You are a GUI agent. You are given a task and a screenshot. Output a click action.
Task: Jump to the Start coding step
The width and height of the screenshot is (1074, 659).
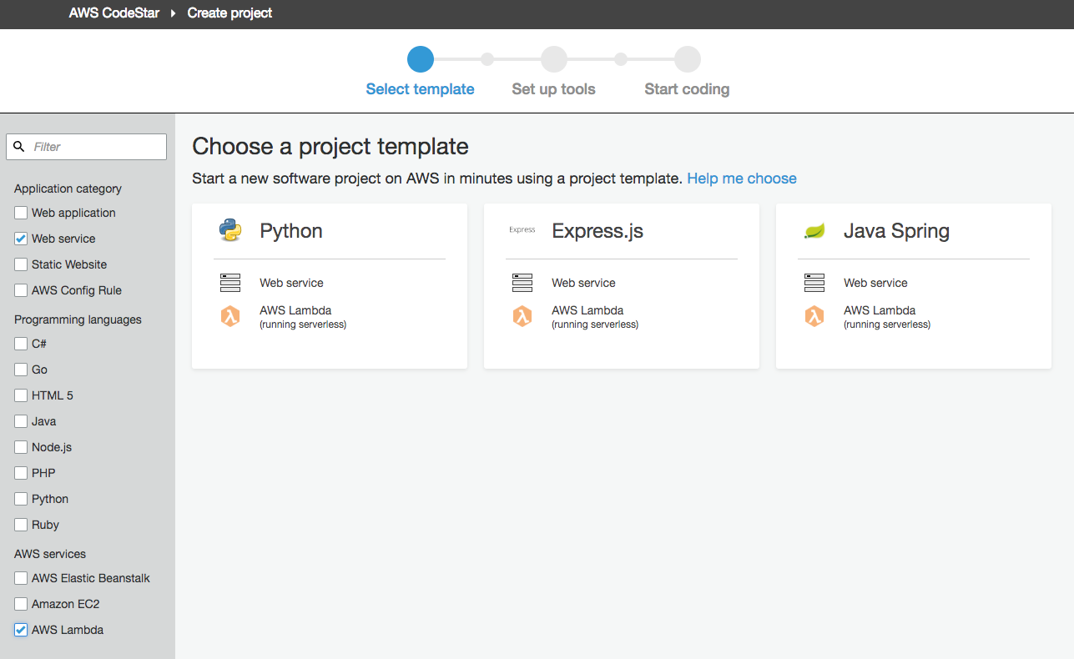tap(687, 60)
